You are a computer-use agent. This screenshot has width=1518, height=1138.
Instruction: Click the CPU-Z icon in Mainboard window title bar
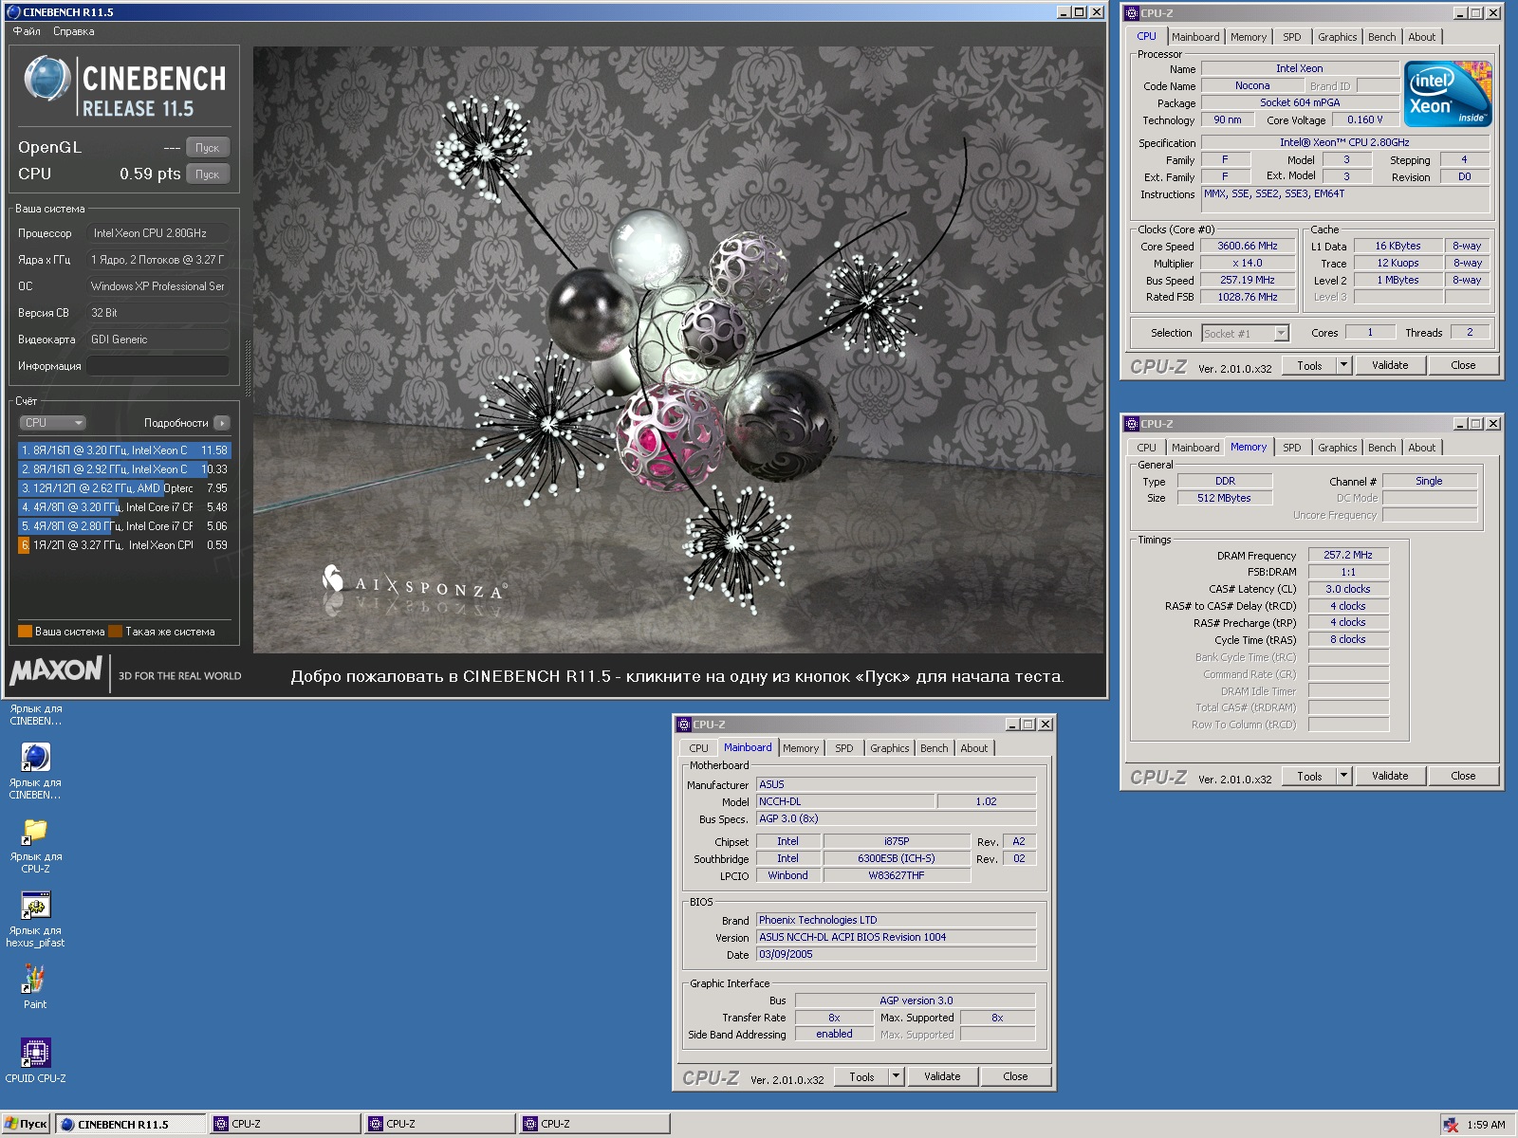pos(683,725)
